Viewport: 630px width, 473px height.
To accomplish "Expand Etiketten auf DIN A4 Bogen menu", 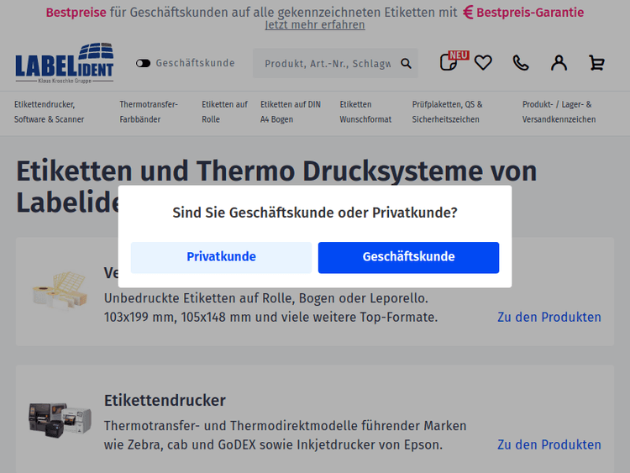I will pyautogui.click(x=291, y=112).
